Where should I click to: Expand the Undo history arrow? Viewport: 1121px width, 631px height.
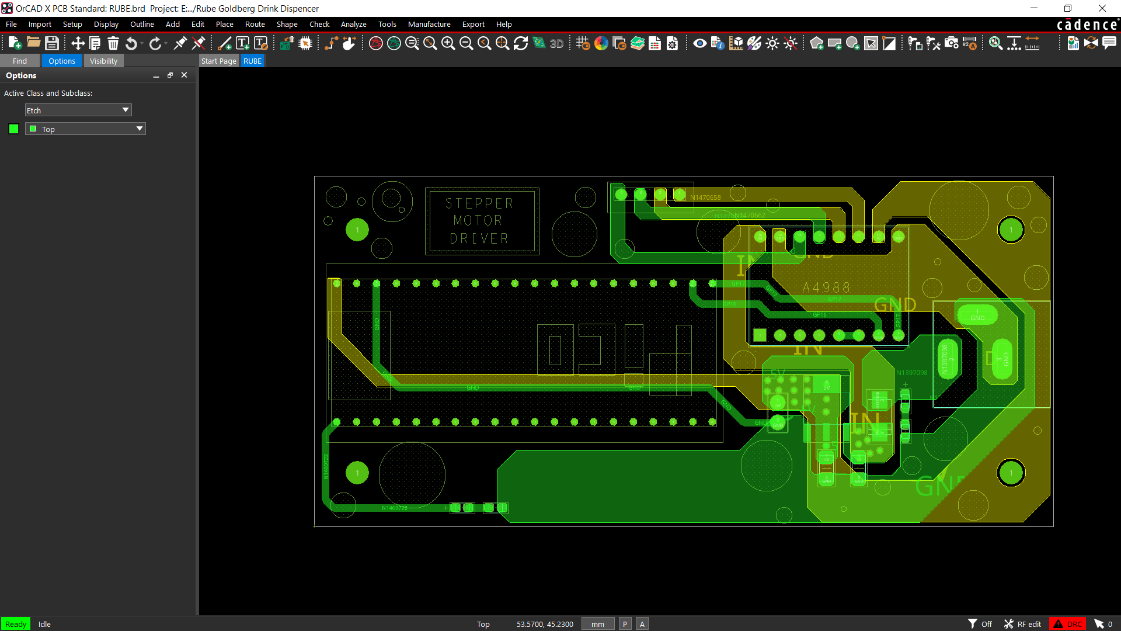point(142,44)
